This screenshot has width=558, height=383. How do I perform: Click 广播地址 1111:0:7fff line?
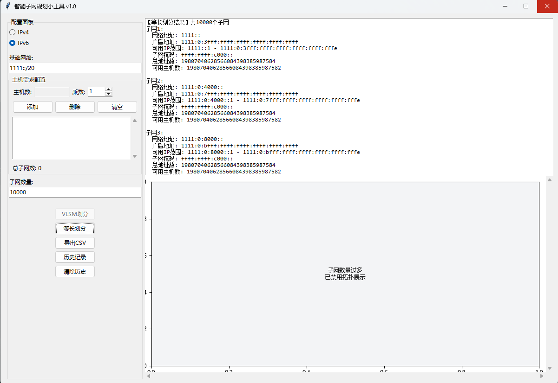pyautogui.click(x=225, y=94)
